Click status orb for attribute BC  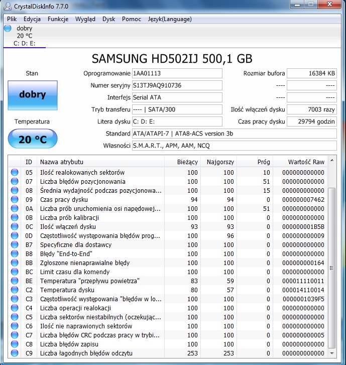15,272
